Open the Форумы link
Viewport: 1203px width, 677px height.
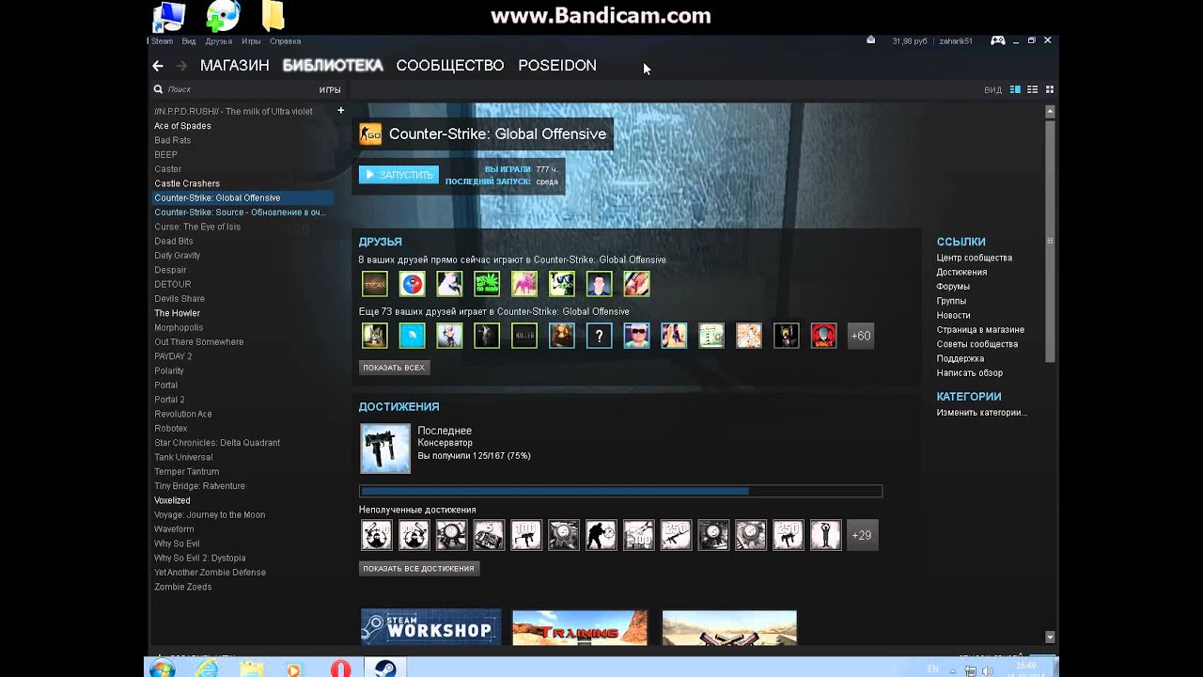[x=953, y=287]
